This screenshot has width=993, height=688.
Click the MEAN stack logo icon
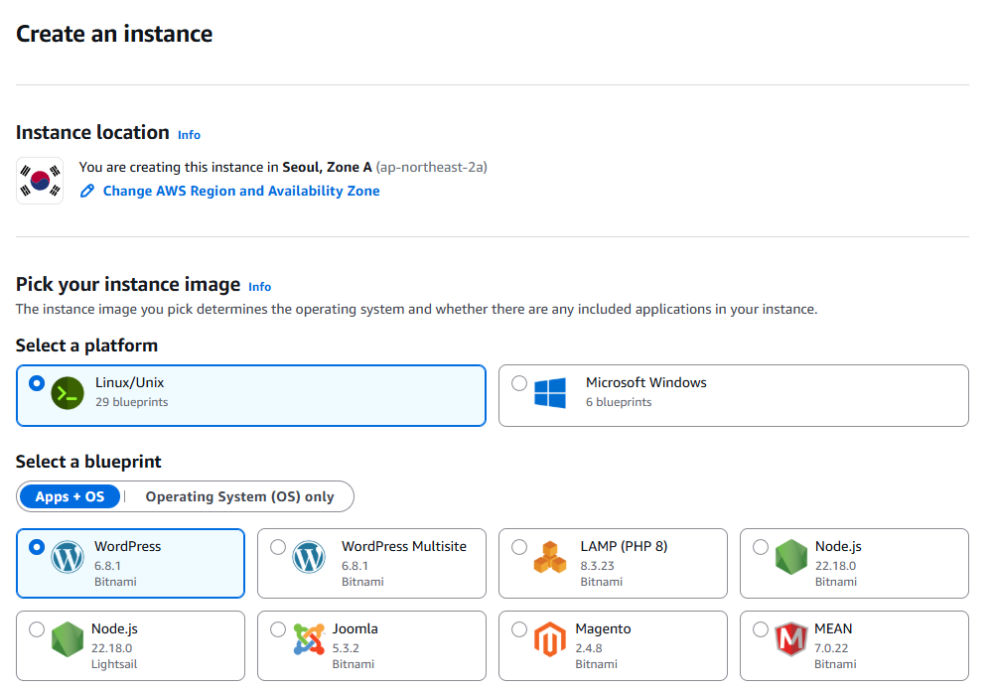pyautogui.click(x=790, y=639)
